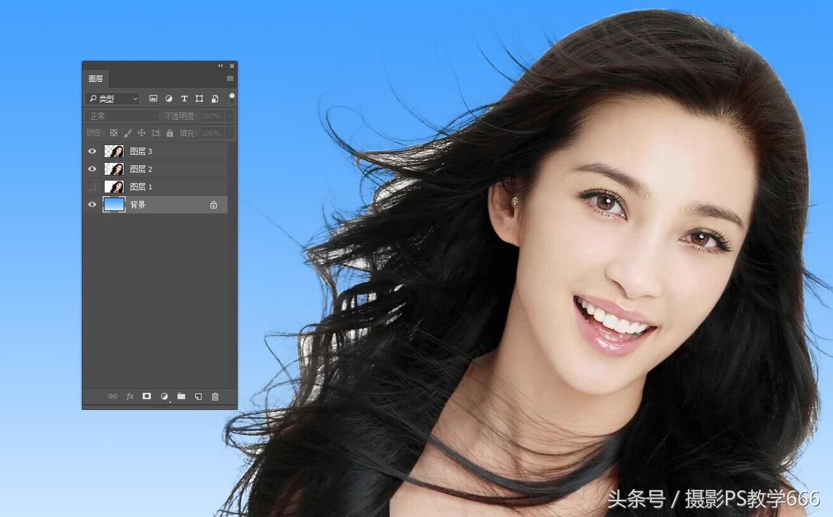The height and width of the screenshot is (517, 833).
Task: Create a new layer
Action: 198,396
